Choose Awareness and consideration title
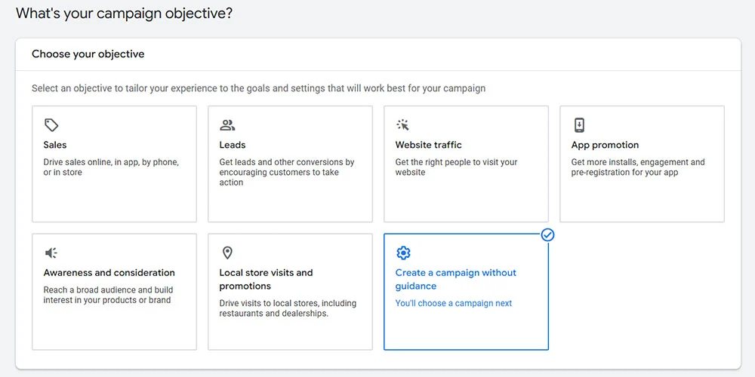Image resolution: width=755 pixels, height=377 pixels. pyautogui.click(x=109, y=273)
